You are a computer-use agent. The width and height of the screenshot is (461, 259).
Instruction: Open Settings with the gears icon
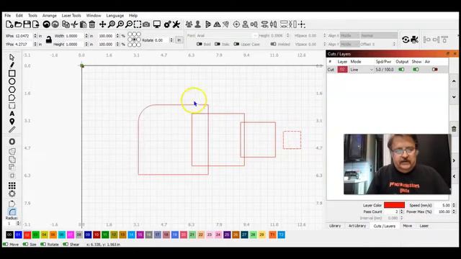click(x=167, y=24)
